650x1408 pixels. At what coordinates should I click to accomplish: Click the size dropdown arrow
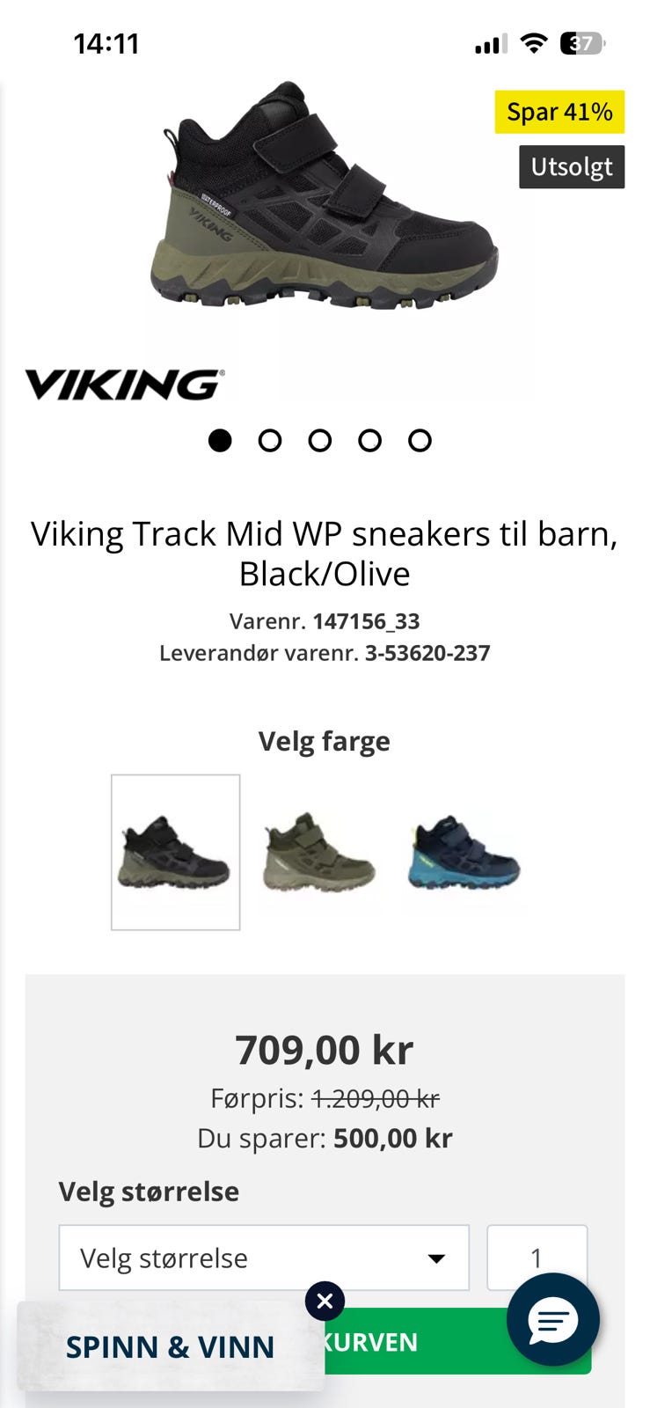click(436, 1258)
